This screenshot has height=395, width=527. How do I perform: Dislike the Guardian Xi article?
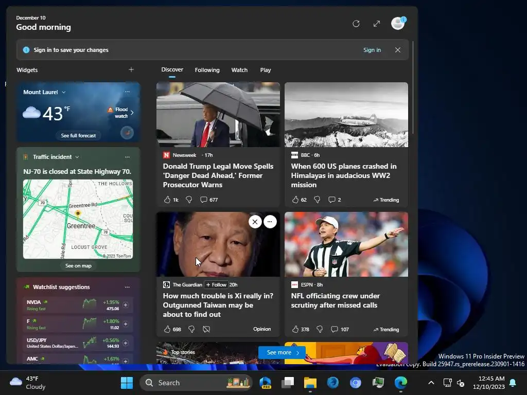(191, 329)
